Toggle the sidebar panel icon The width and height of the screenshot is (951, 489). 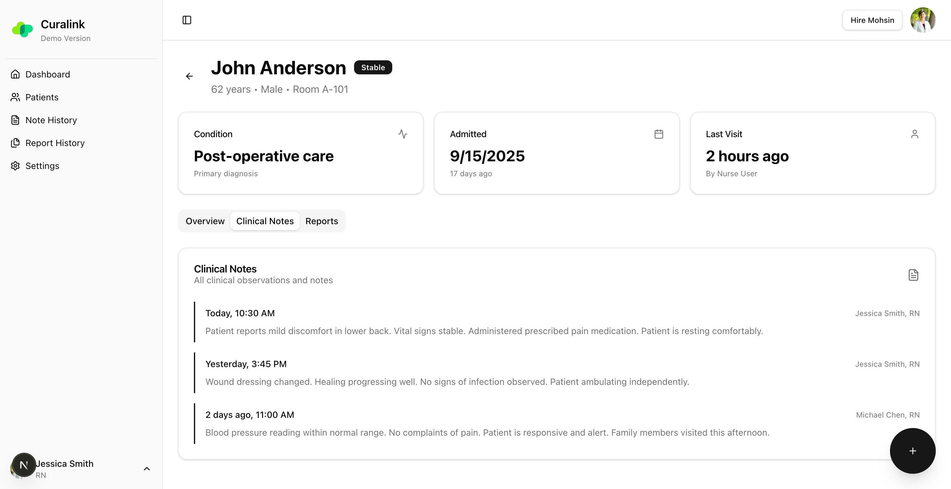[187, 20]
